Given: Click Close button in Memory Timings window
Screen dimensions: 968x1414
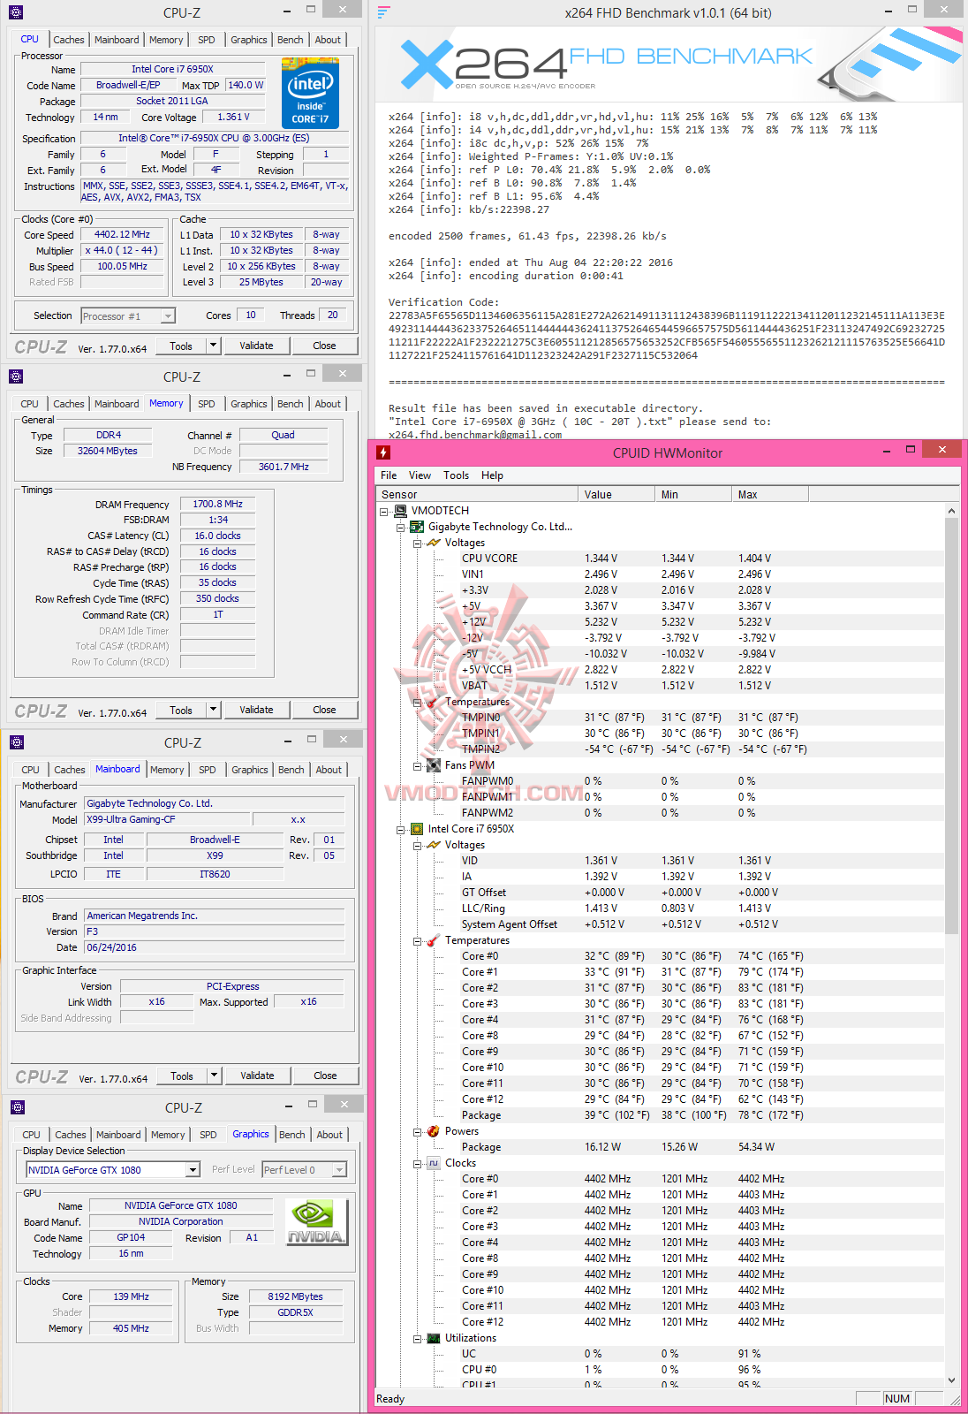Looking at the screenshot, I should [324, 710].
